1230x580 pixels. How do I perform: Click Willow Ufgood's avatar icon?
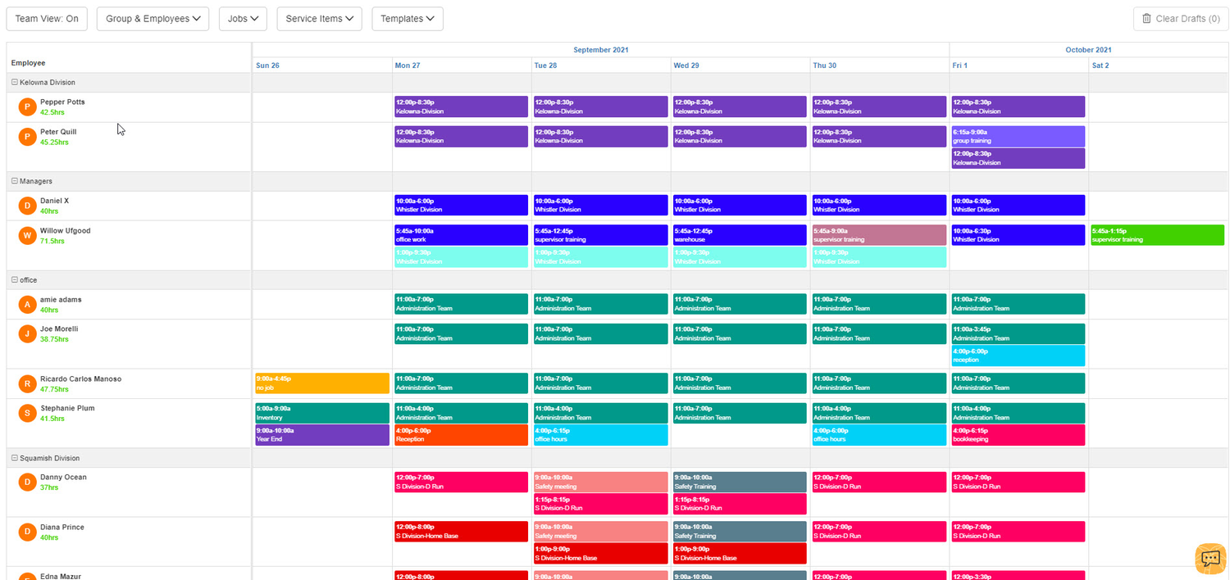point(28,236)
